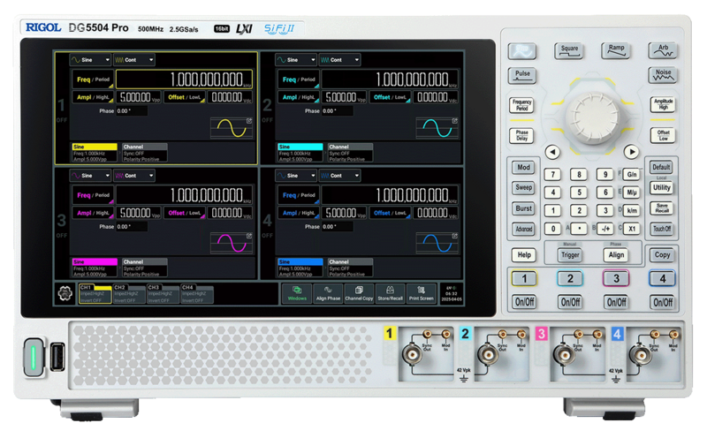Screen dimensions: 707x438
Task: Enlarge the blue channel 4 waveform preview
Action: coord(437,244)
